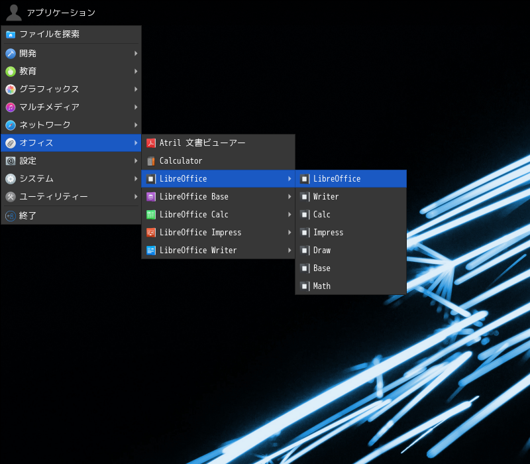Click the 終了 logout icon

(x=11, y=216)
